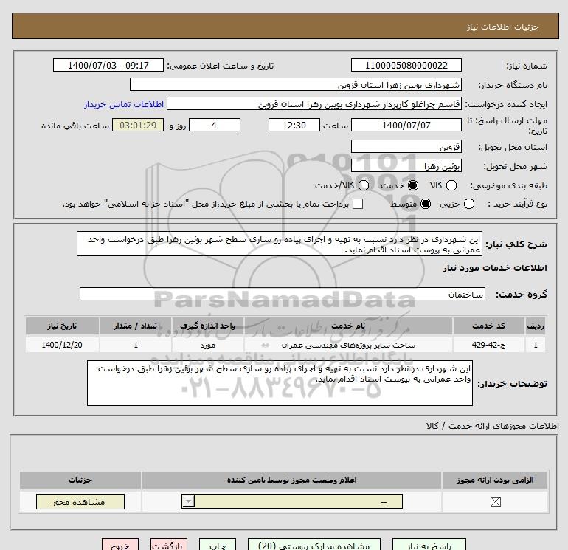Click the delivery province field قزوین
Viewport: 568px width, 550px height.
tap(406, 146)
